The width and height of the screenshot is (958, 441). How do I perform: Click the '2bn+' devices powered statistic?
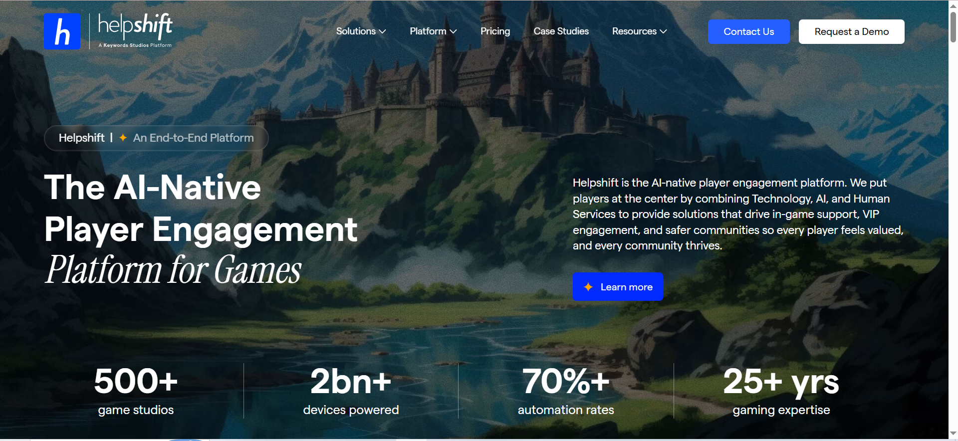[351, 381]
